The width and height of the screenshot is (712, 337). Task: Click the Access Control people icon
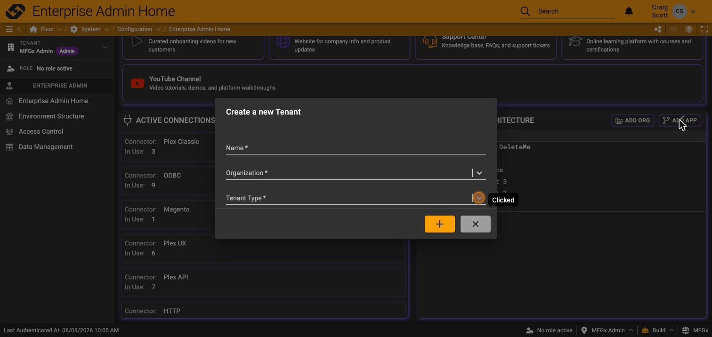[9, 132]
